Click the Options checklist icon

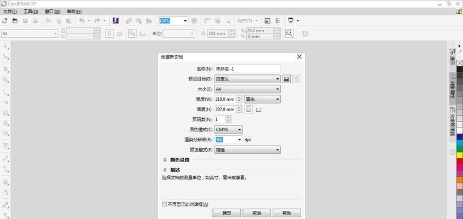[278, 21]
